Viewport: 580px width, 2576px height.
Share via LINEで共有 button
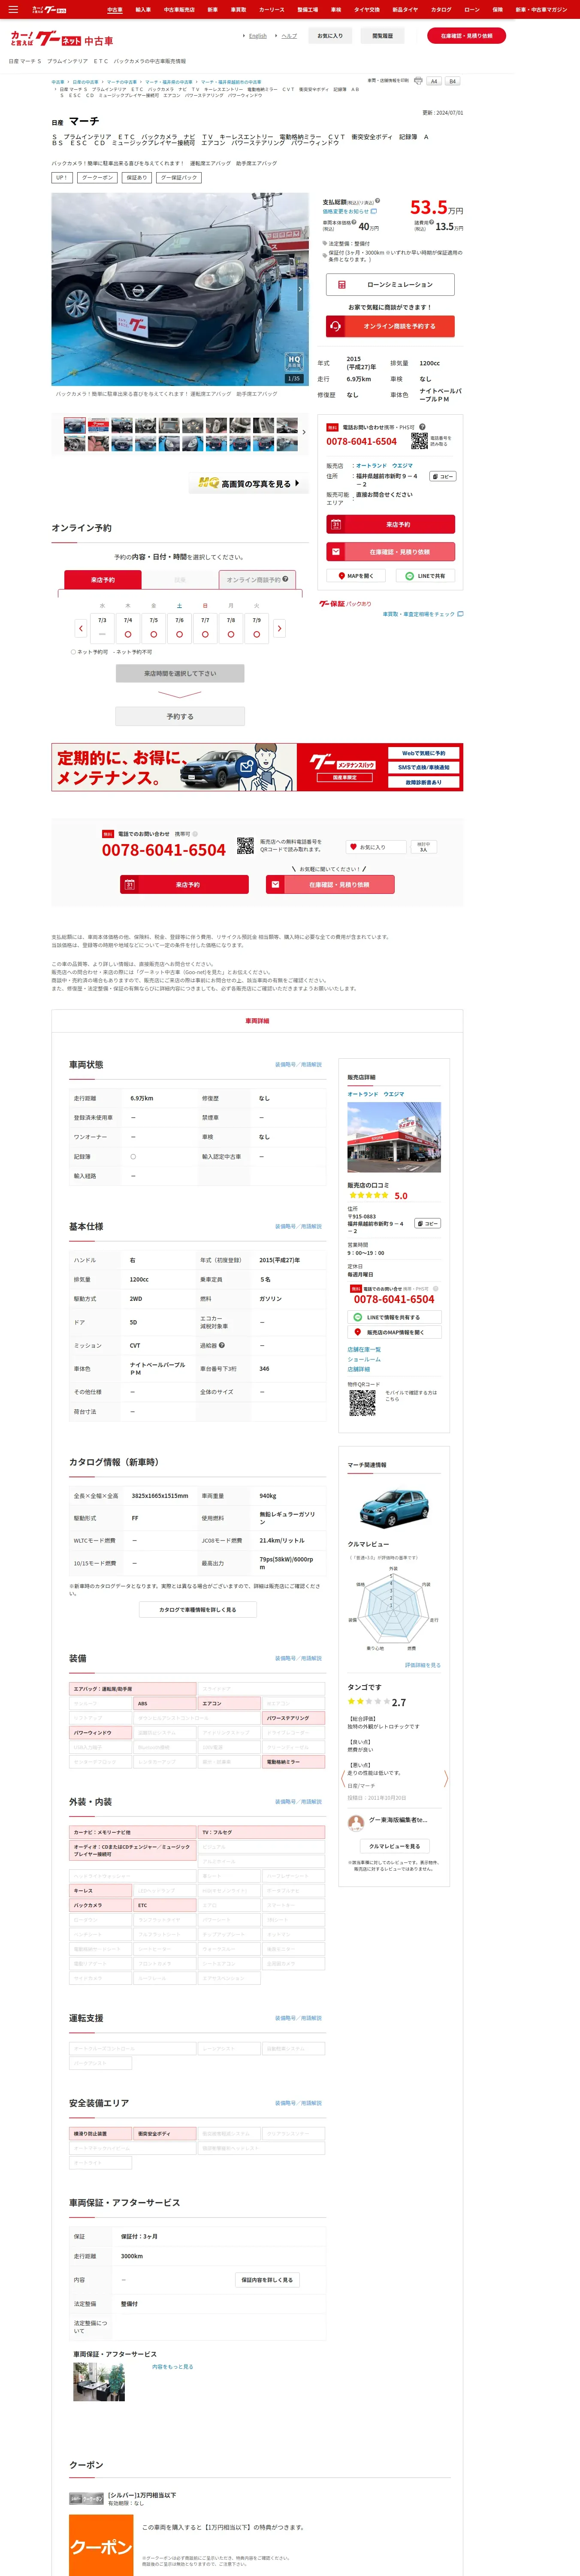[425, 576]
